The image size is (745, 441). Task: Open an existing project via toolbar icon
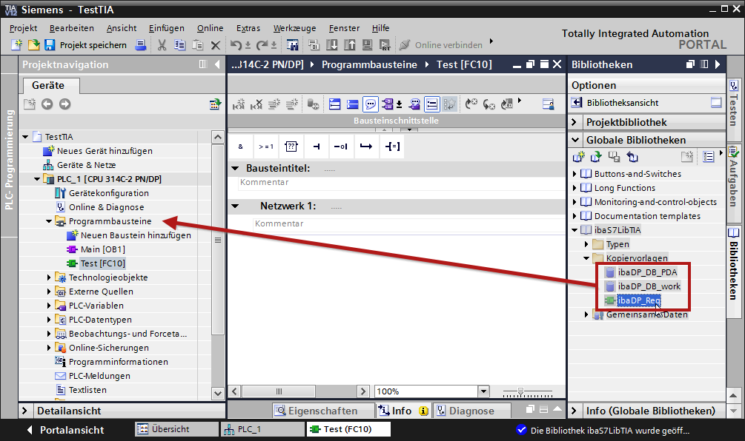tap(34, 45)
